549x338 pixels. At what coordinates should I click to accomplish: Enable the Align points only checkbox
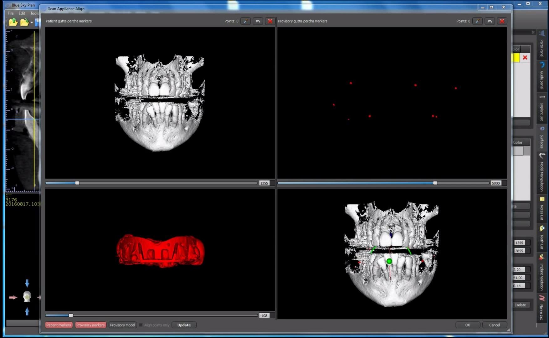[x=141, y=325]
